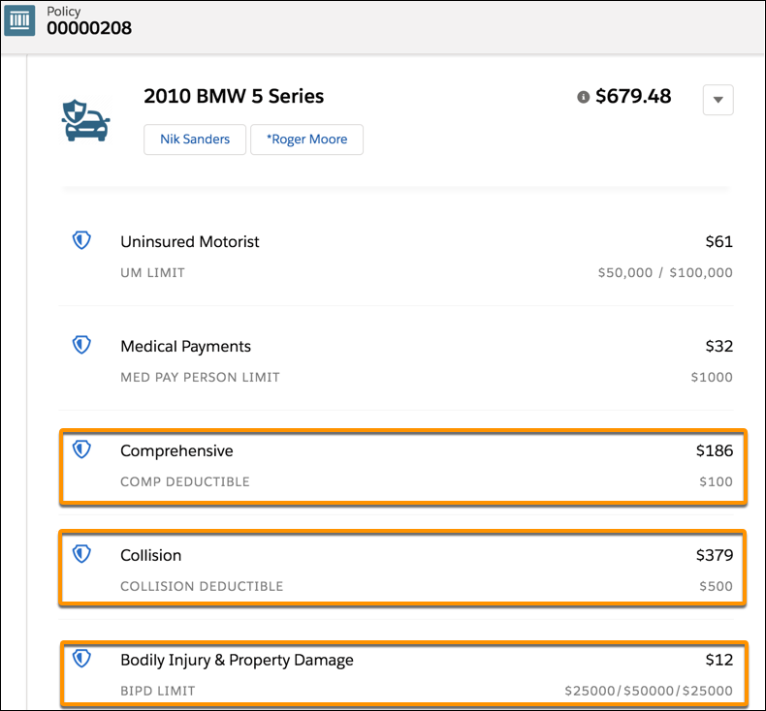The width and height of the screenshot is (766, 711).
Task: Click the insured car shield icon
Action: click(x=85, y=120)
